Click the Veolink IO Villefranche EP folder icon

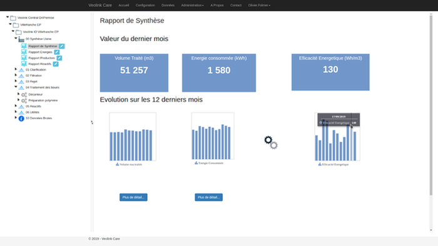[19, 32]
